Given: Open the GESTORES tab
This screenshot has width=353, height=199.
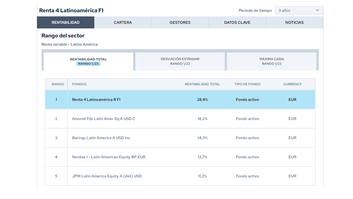Looking at the screenshot, I should (x=180, y=22).
